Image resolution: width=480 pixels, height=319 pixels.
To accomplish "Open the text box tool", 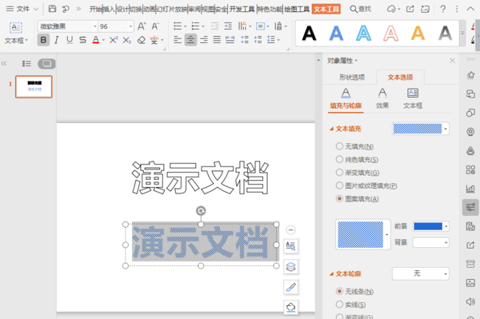I will tap(16, 33).
